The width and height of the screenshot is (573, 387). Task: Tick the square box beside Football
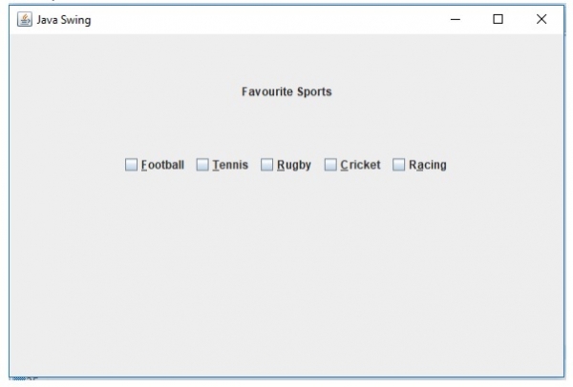click(132, 165)
